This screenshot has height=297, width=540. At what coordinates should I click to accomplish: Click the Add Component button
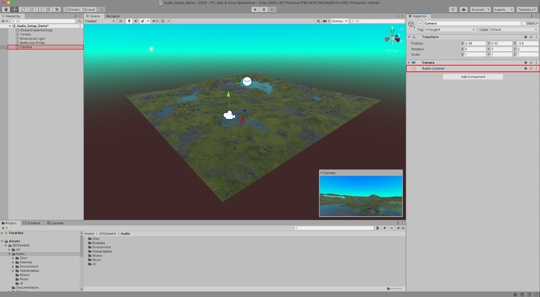tap(473, 77)
